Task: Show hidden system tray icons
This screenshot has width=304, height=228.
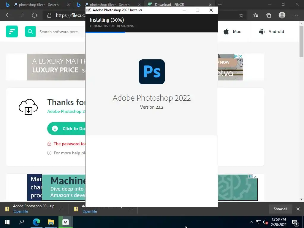Action: coord(251,222)
